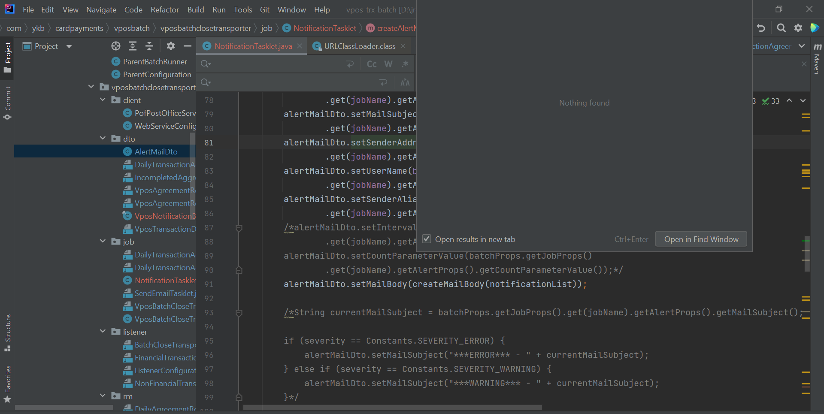Toggle Words (W) option in find bar
This screenshot has height=414, width=824.
pyautogui.click(x=388, y=64)
